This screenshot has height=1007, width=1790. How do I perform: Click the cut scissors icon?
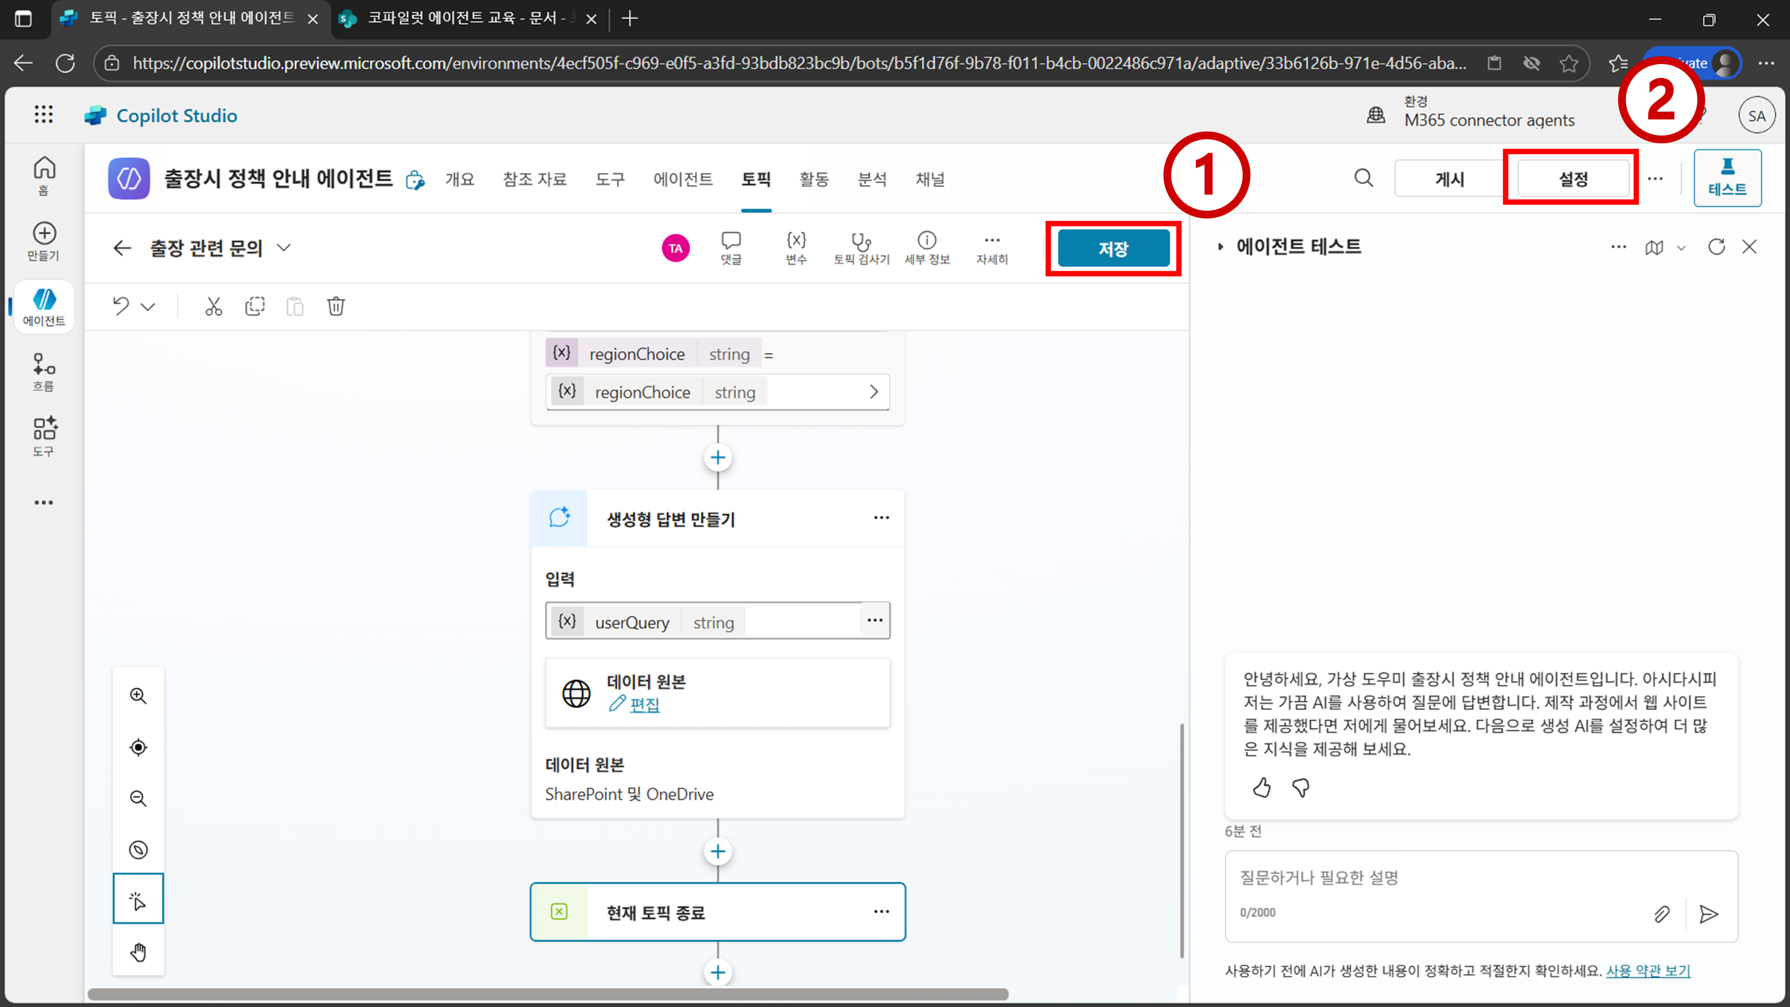click(x=213, y=307)
